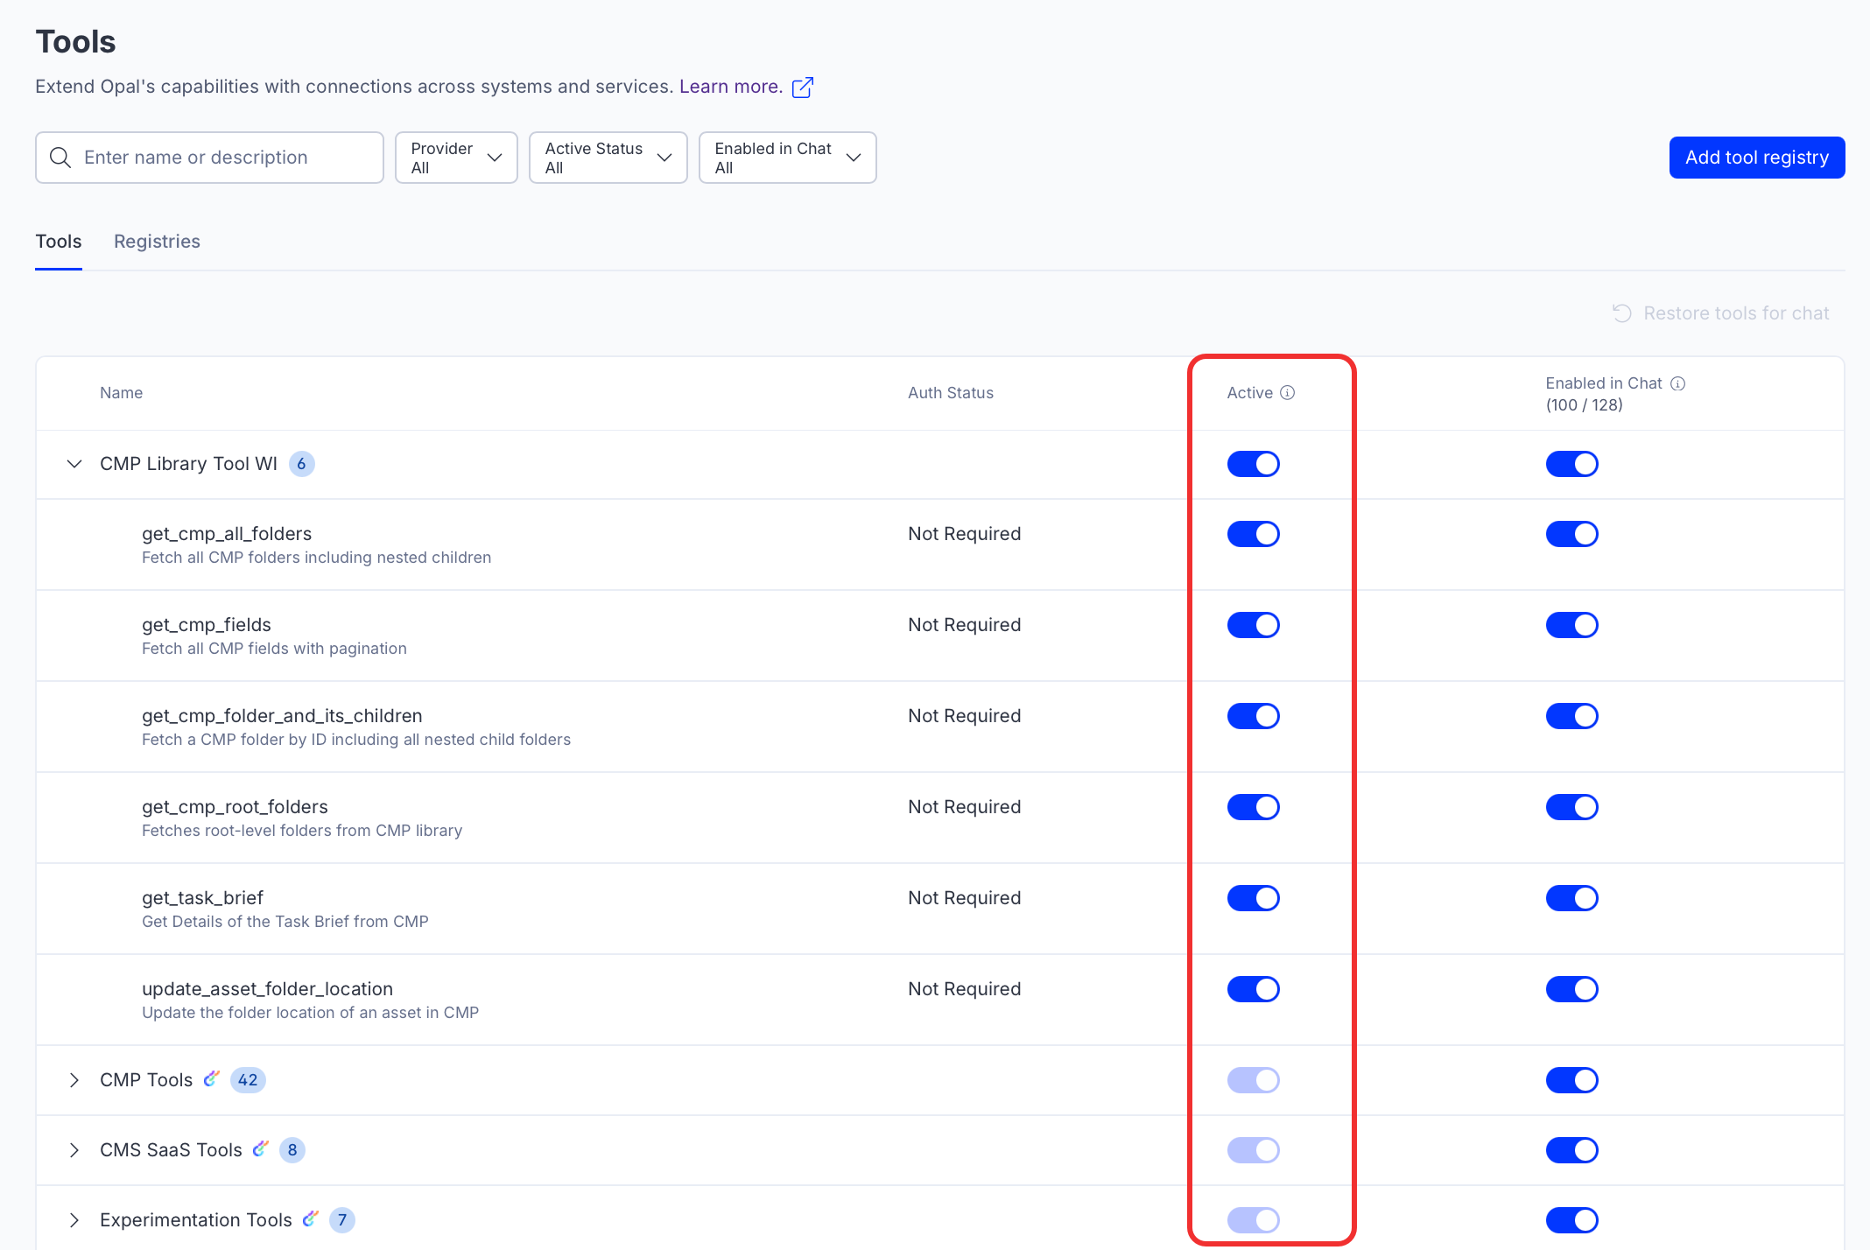Click the search magnifier icon
The width and height of the screenshot is (1870, 1250).
pyautogui.click(x=60, y=158)
